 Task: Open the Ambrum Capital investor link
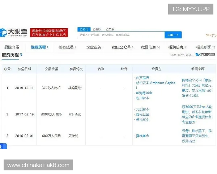tap(156, 85)
